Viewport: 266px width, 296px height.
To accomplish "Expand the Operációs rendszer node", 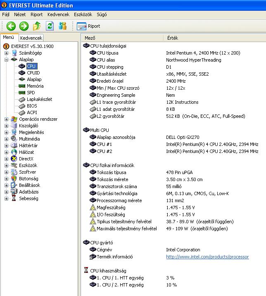I will click(x=7, y=119).
